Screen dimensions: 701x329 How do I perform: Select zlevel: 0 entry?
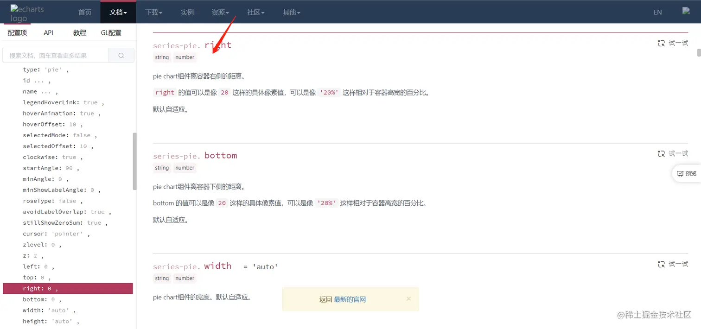click(42, 245)
